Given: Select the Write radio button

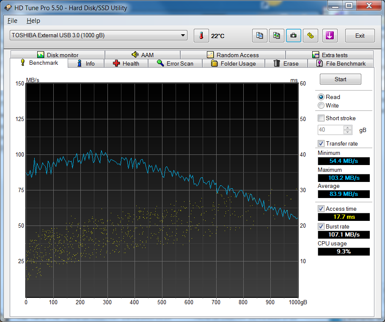Looking at the screenshot, I should click(x=321, y=105).
